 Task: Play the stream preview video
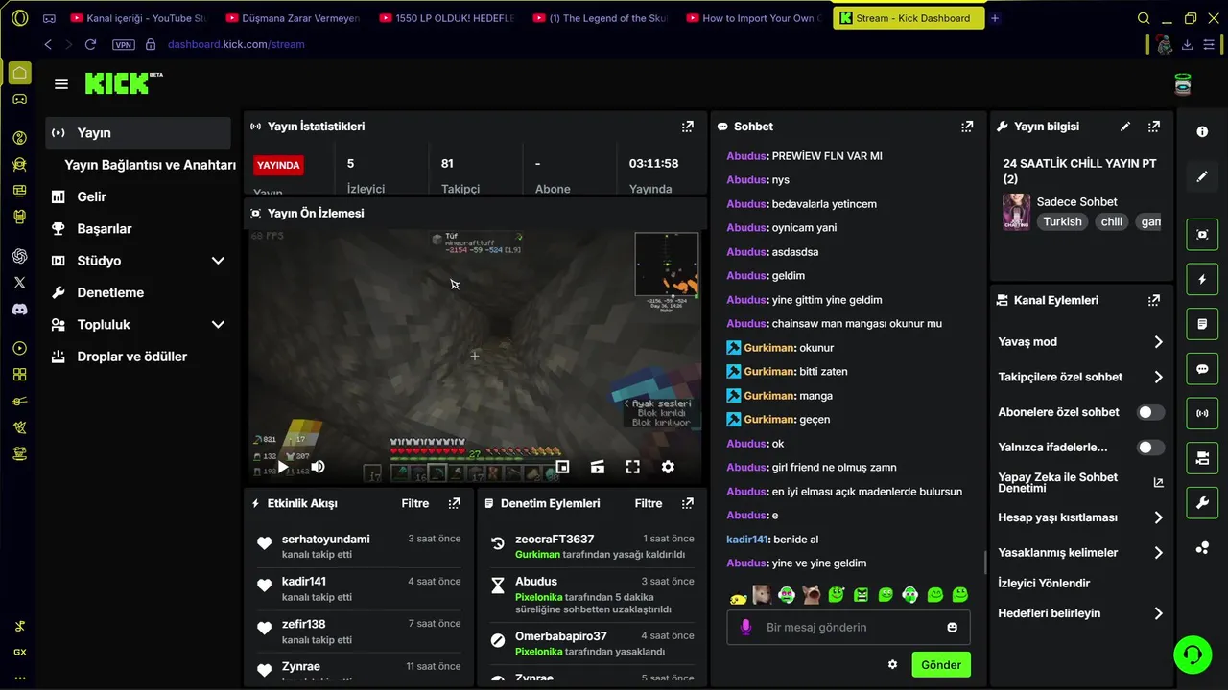pyautogui.click(x=282, y=467)
